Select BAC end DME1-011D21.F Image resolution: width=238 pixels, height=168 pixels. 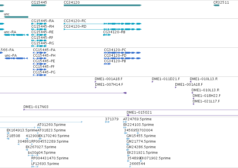(152, 82)
